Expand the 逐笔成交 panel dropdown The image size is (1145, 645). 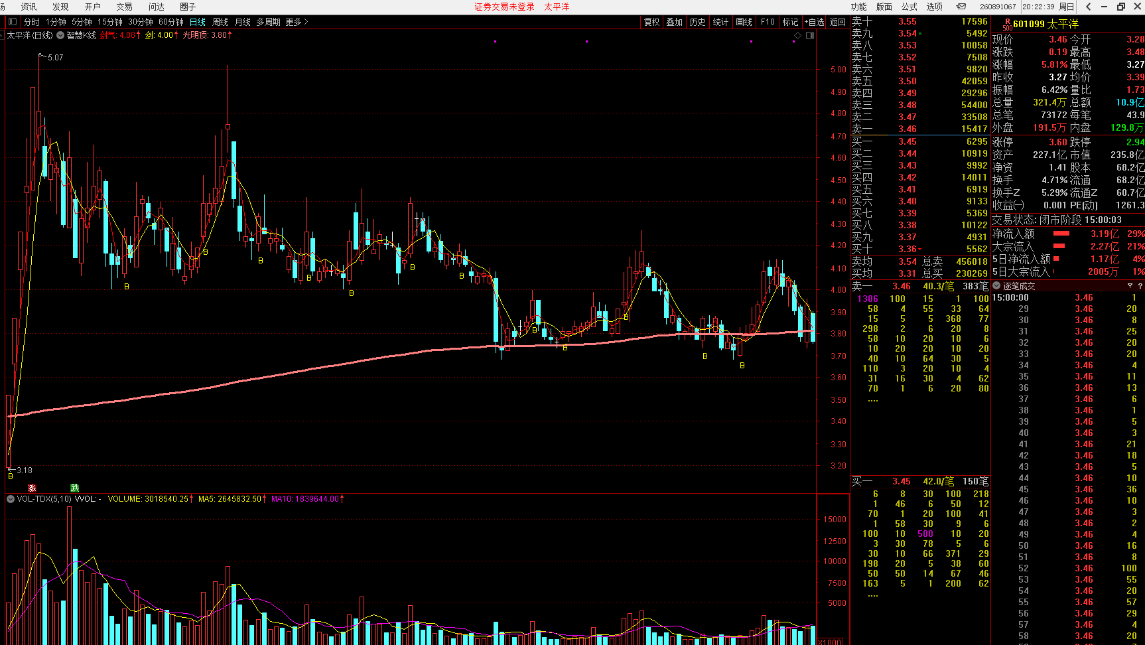(996, 286)
